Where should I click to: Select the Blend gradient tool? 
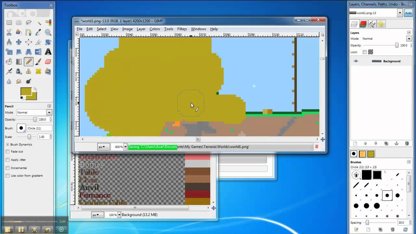coord(19,61)
